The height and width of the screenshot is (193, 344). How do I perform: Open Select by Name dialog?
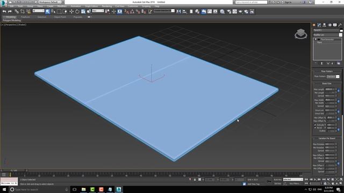tap(53, 11)
